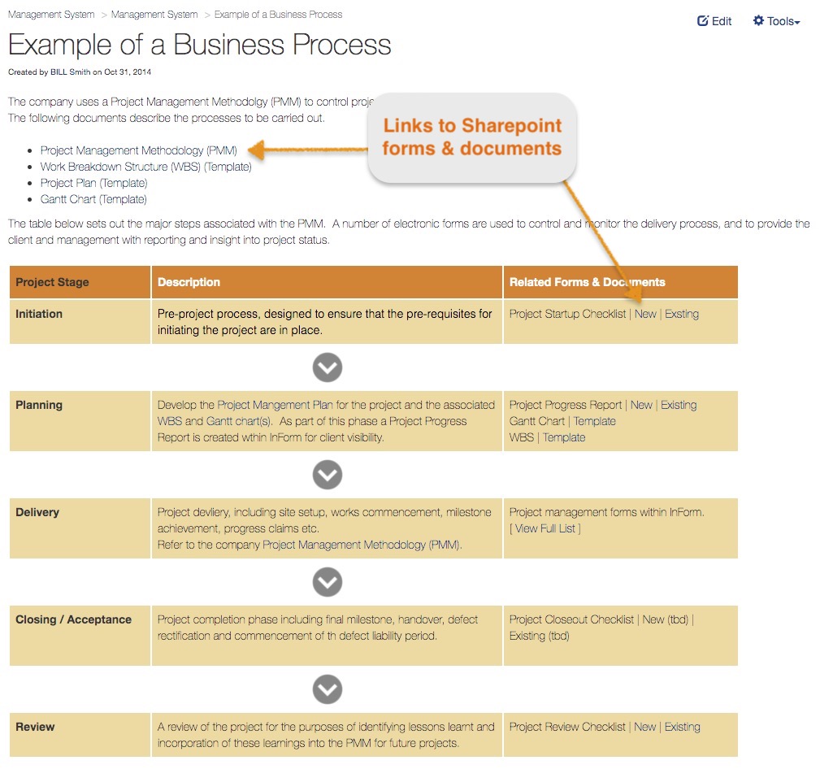820x769 pixels.
Task: Go to first Management System breadcrumb
Action: [51, 15]
